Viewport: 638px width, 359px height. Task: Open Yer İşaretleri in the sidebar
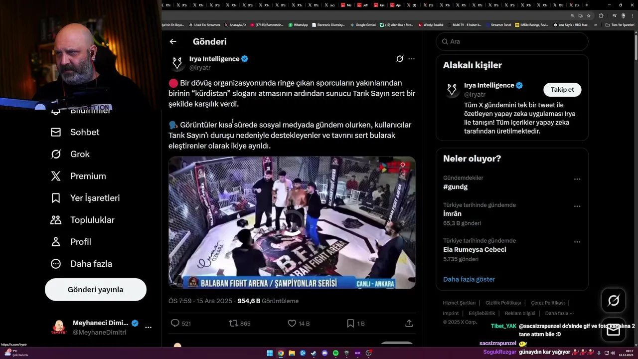[x=85, y=198]
